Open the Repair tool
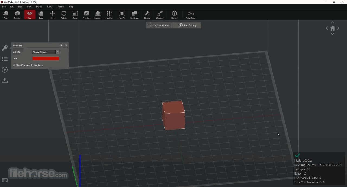 147,15
